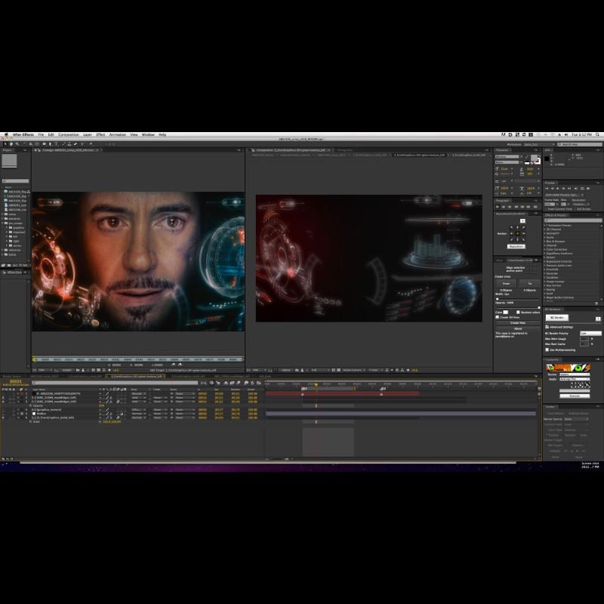Enable Create 3D lines checkbox

(498, 317)
